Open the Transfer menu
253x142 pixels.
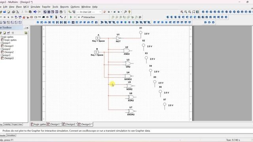46,7
